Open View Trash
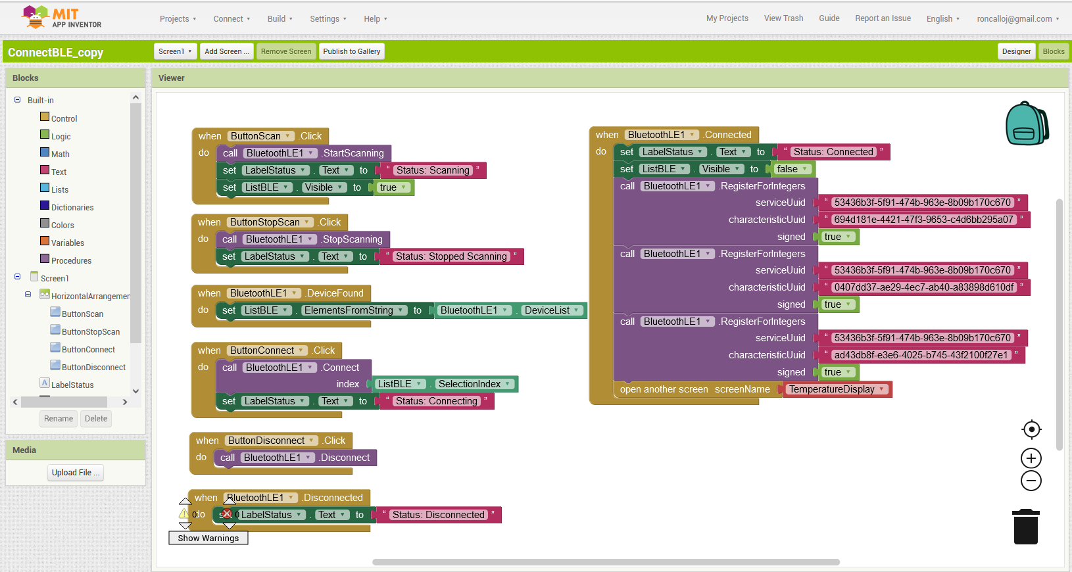Image resolution: width=1072 pixels, height=572 pixels. point(784,18)
